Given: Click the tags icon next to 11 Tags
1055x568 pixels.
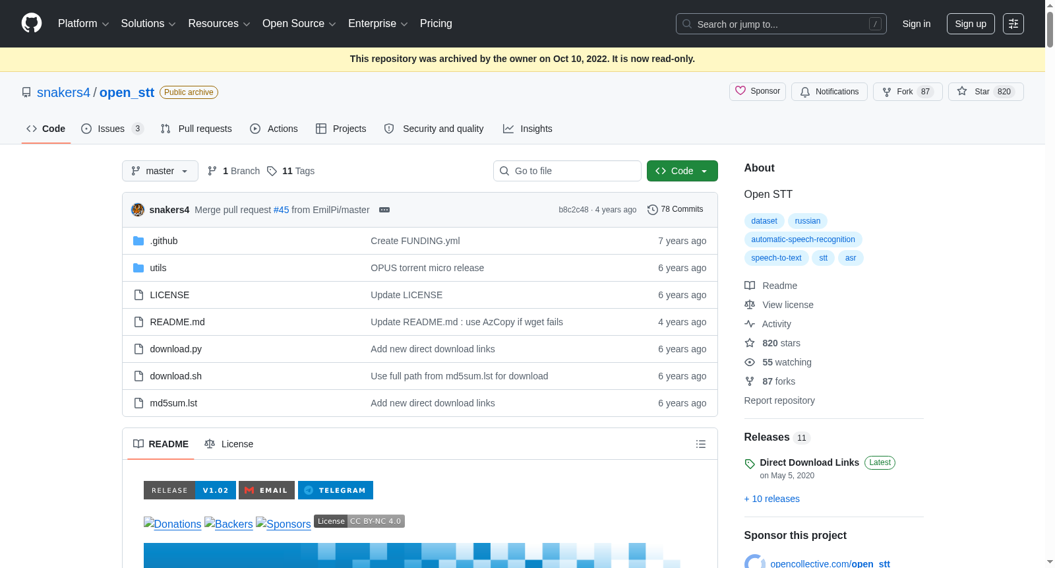Looking at the screenshot, I should pos(272,171).
